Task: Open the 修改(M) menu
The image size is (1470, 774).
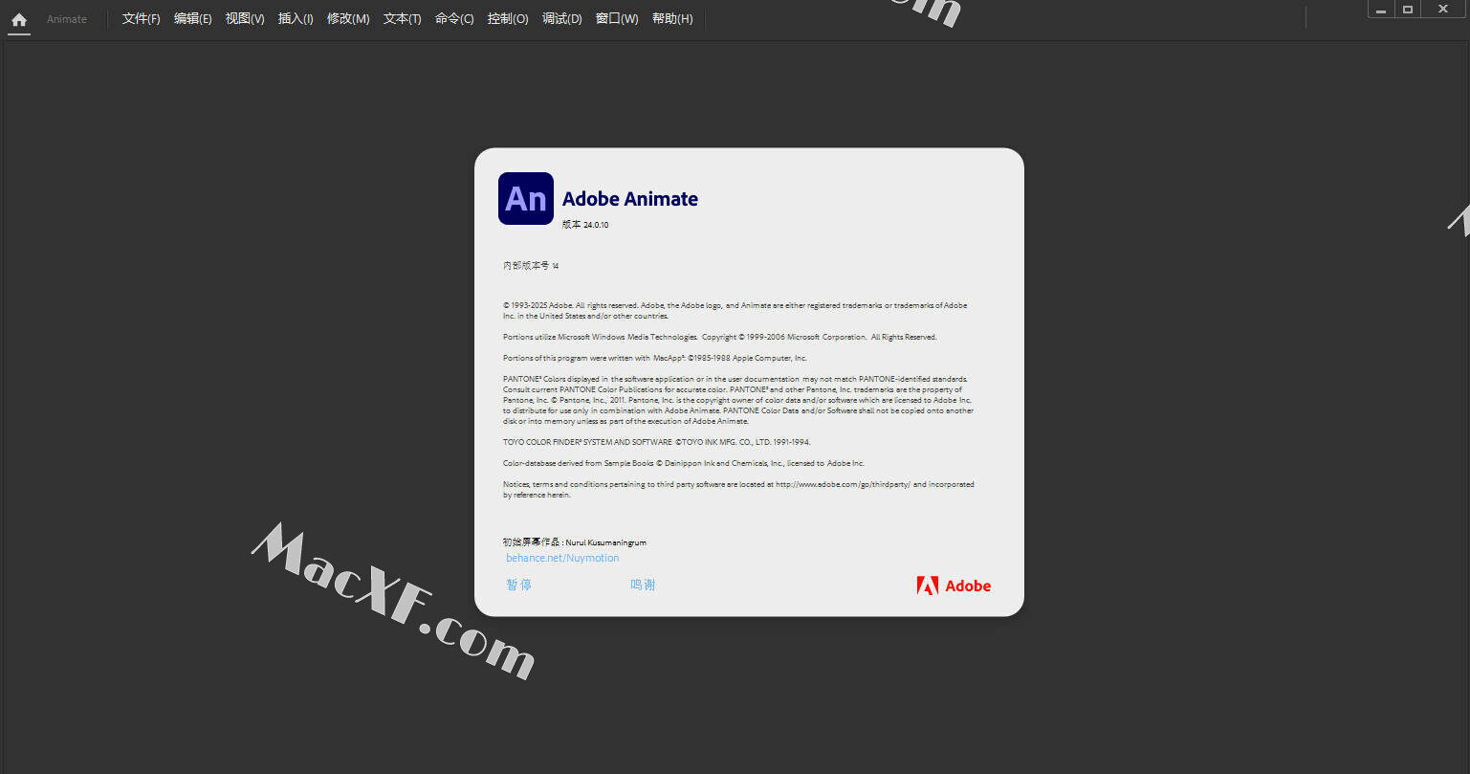Action: 348,19
